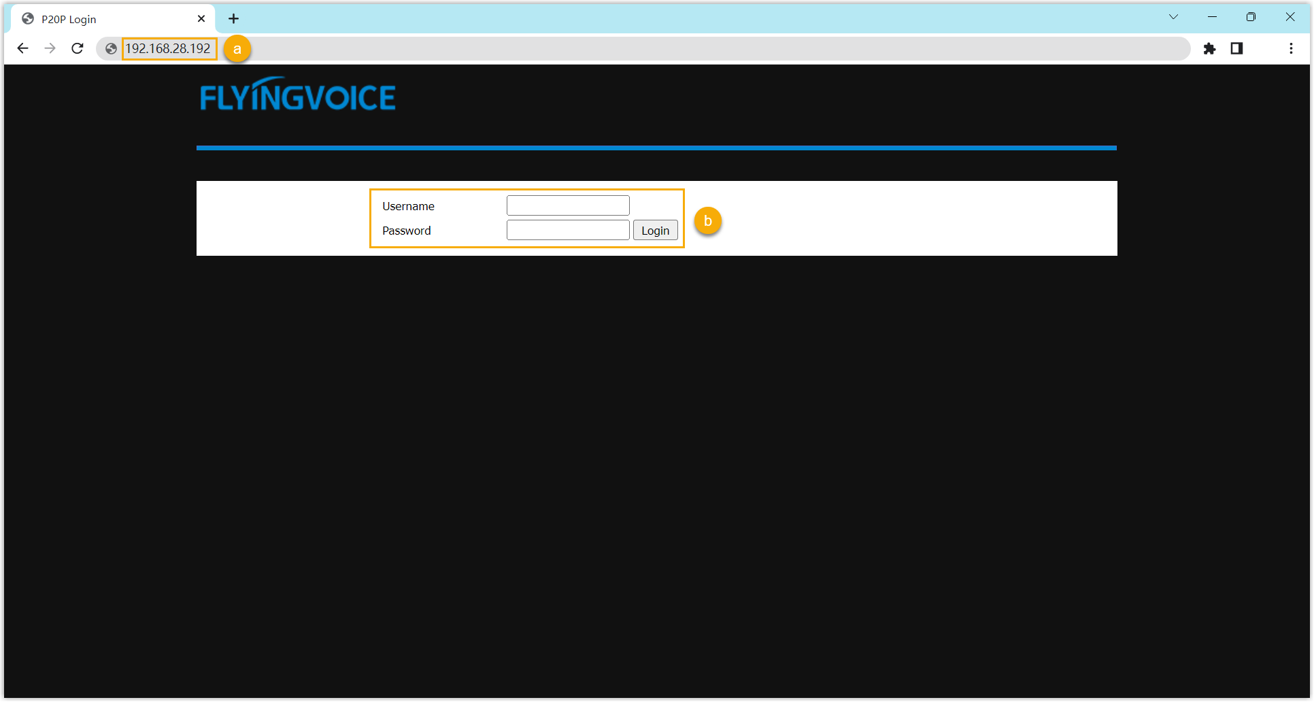This screenshot has width=1314, height=702.
Task: Focus the Username text field
Action: [x=568, y=205]
